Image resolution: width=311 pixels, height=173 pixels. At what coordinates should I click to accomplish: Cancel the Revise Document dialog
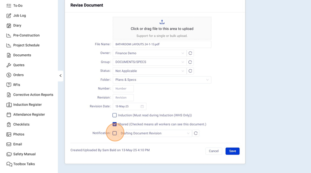tap(214, 151)
